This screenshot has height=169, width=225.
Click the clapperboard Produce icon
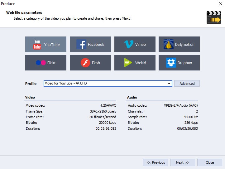213,18
